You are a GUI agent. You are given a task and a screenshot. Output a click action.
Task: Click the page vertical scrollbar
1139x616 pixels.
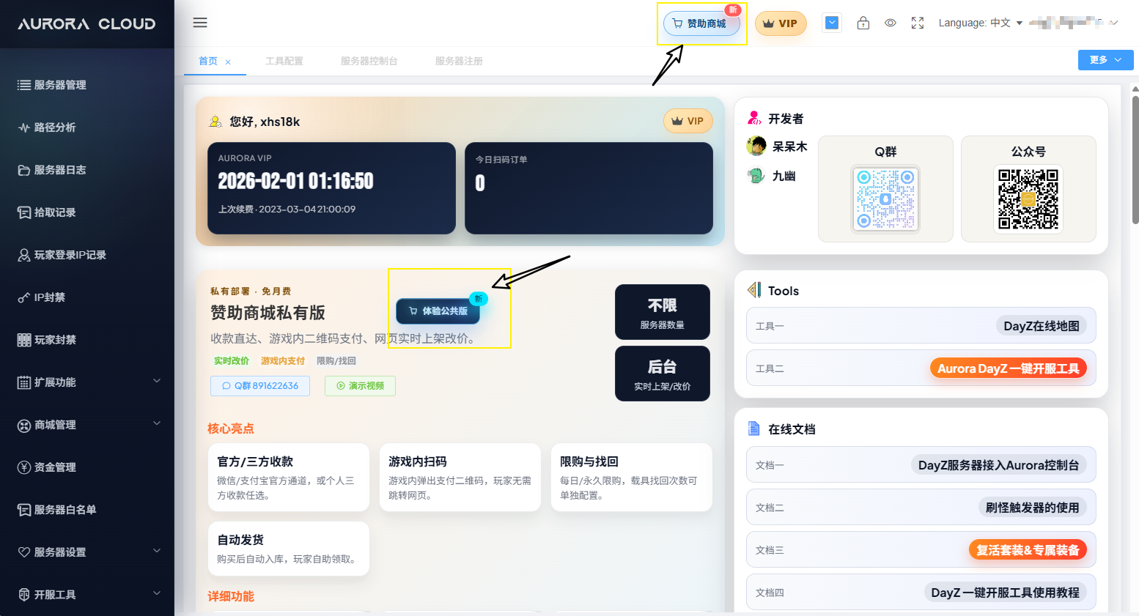point(1135,161)
